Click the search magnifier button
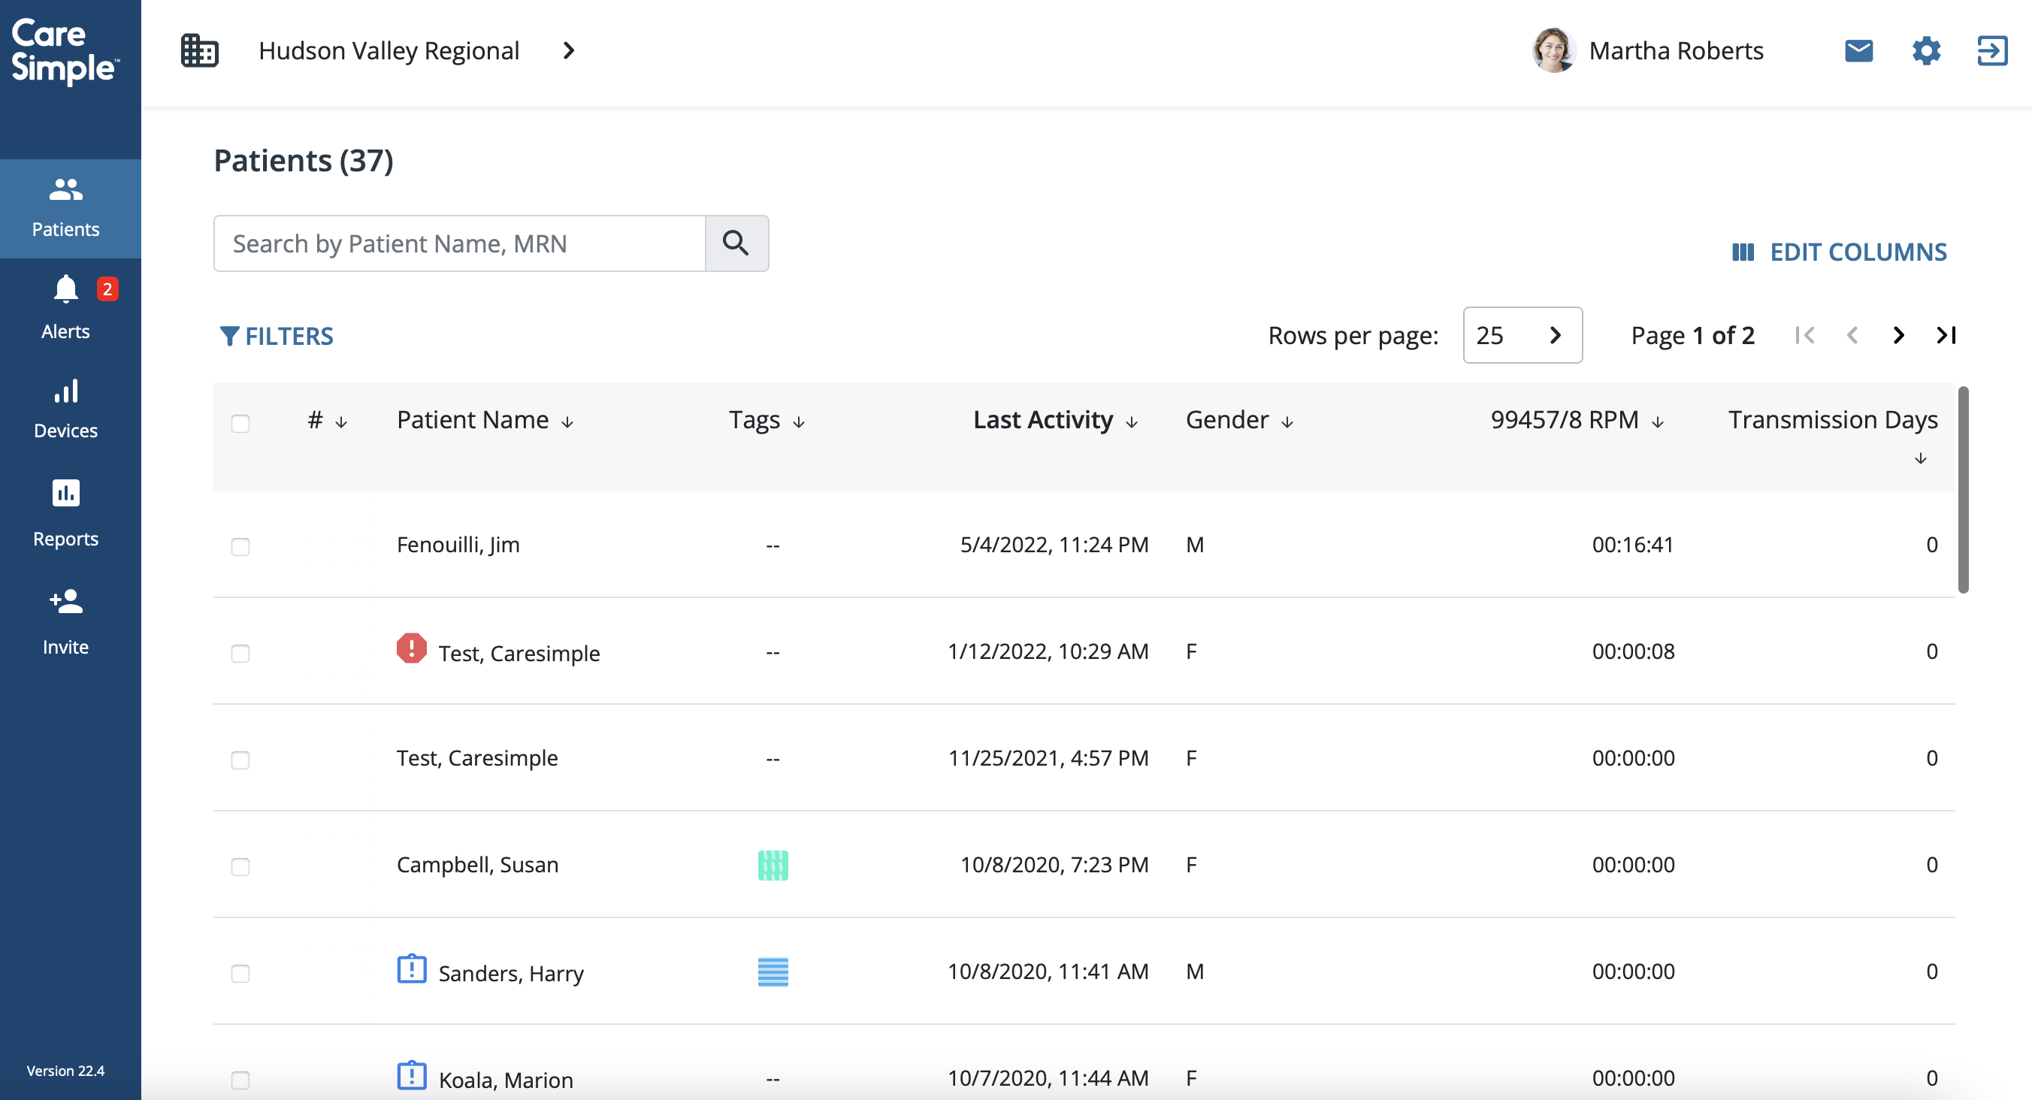The image size is (2032, 1100). coord(736,243)
